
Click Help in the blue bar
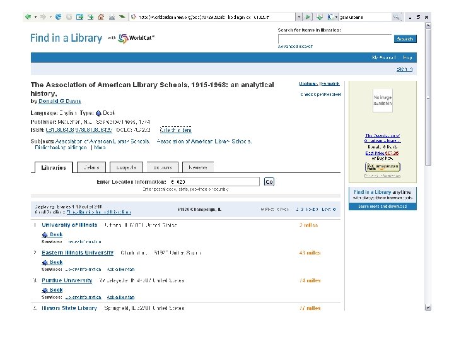pyautogui.click(x=407, y=57)
